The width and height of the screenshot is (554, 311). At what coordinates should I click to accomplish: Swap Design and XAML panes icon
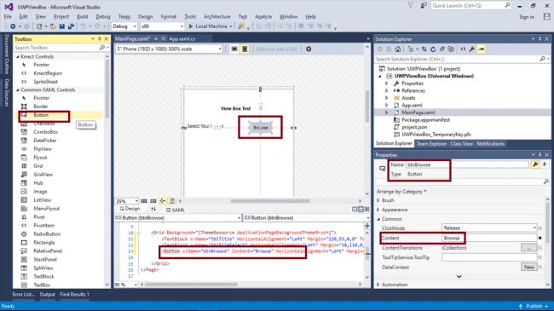click(153, 210)
